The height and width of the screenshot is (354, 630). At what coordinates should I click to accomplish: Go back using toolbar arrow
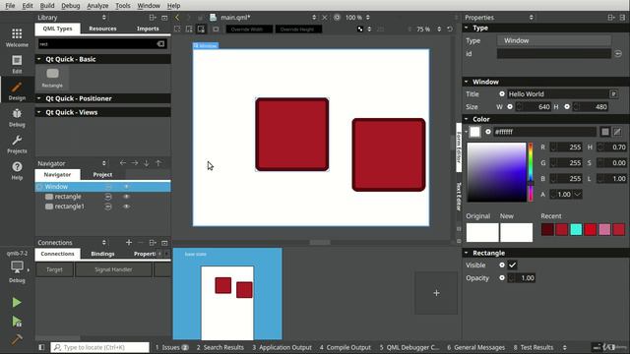tap(177, 18)
